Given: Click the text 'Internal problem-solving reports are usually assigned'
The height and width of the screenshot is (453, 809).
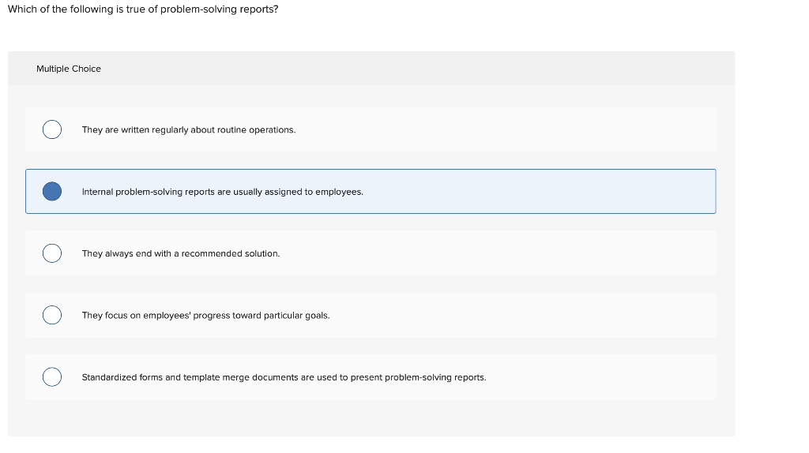Looking at the screenshot, I should 223,192.
